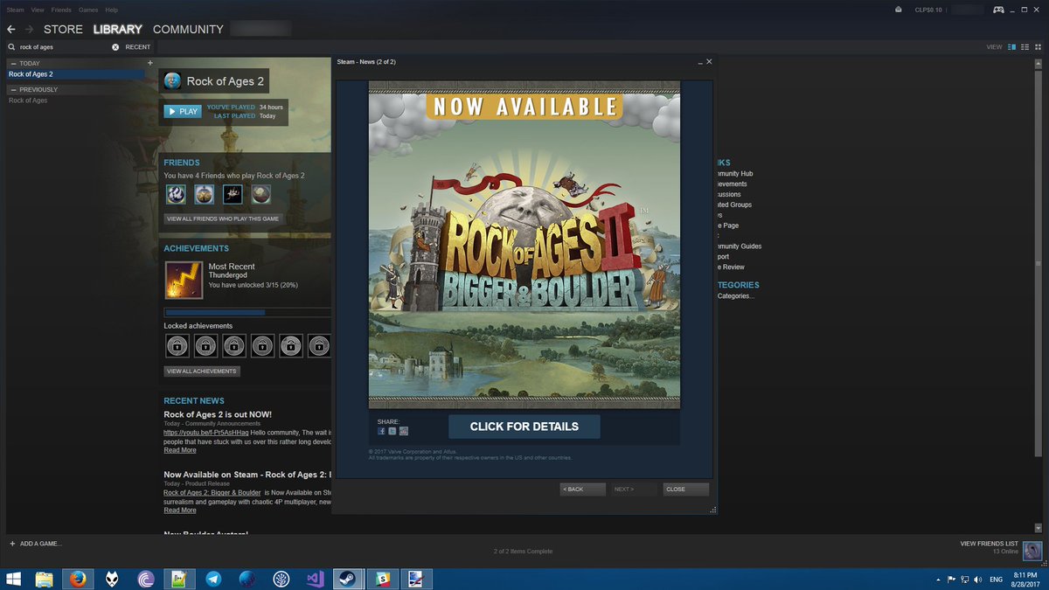Switch to detail view icon
Image resolution: width=1049 pixels, height=590 pixels.
pos(1011,46)
